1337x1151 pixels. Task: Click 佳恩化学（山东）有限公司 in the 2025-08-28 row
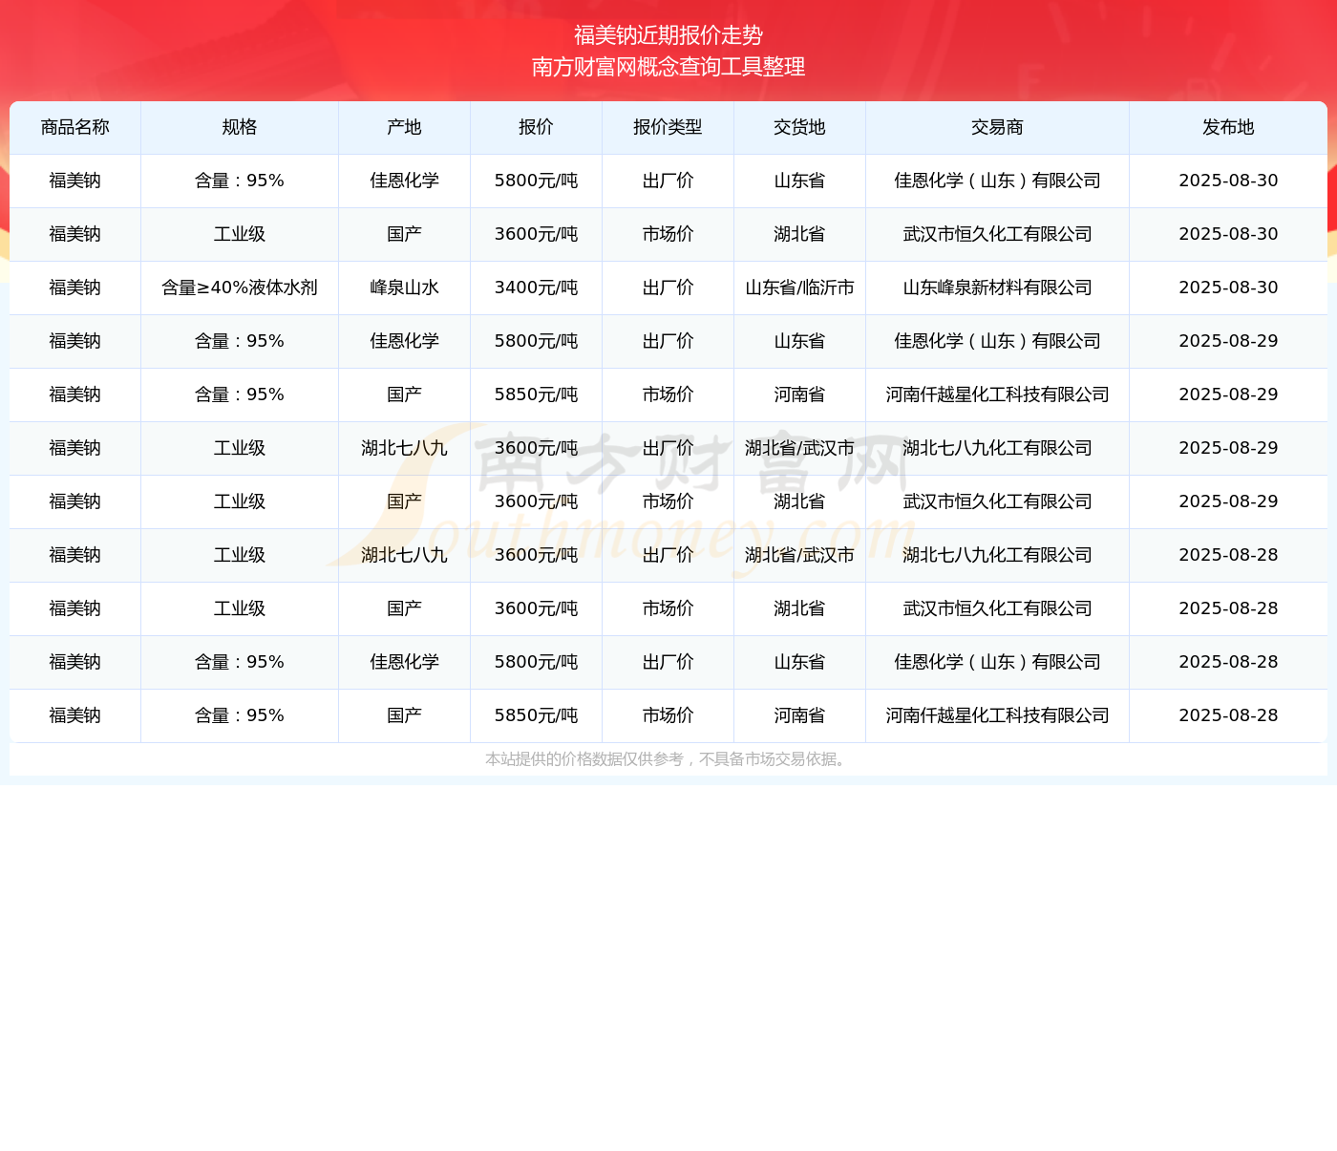coord(997,662)
